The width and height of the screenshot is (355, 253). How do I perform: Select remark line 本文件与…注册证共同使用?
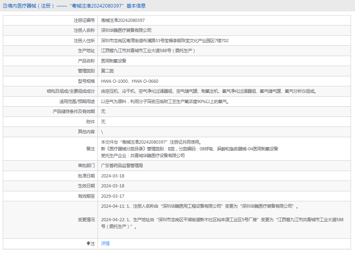(x=151, y=142)
